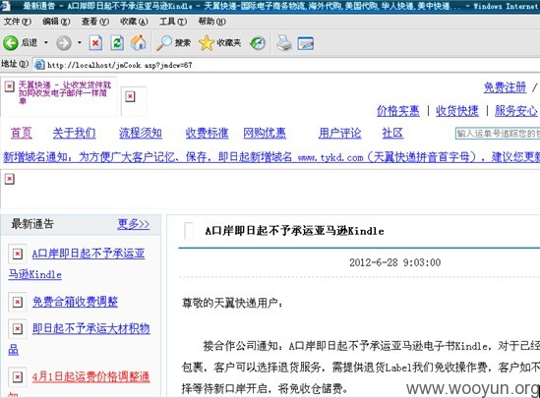The width and height of the screenshot is (540, 398).
Task: Open the 免费合箱收费调整 notice link
Action: click(x=75, y=302)
